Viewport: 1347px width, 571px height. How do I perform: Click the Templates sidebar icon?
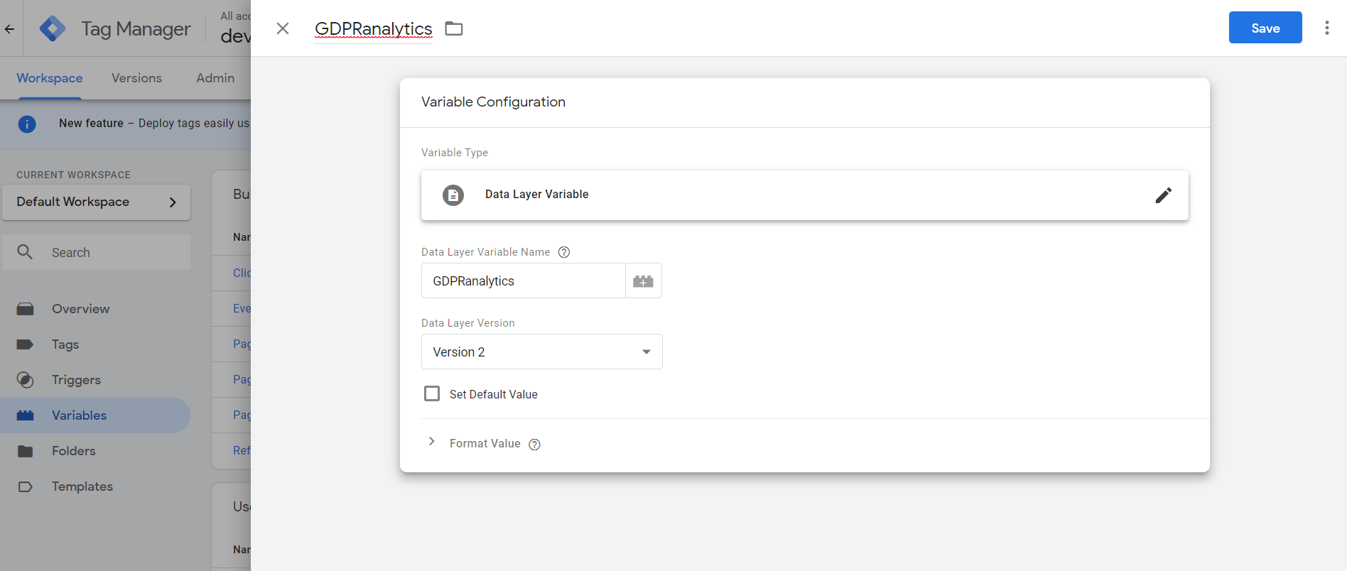point(25,486)
